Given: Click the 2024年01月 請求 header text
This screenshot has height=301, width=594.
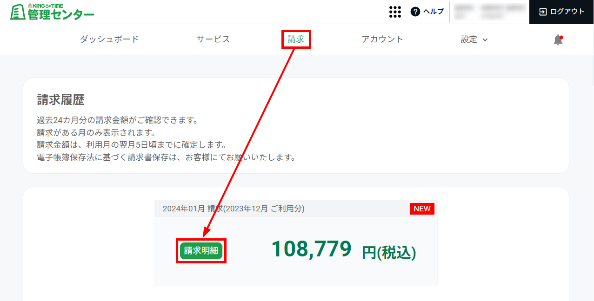Looking at the screenshot, I should tap(234, 209).
